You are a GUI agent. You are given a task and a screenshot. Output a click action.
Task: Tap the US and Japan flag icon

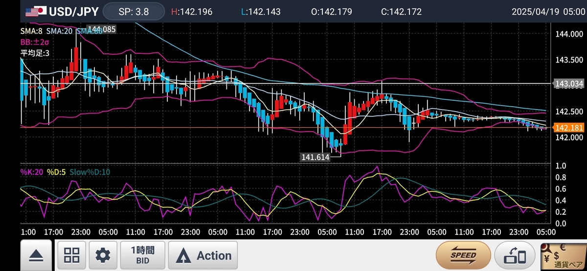point(35,11)
